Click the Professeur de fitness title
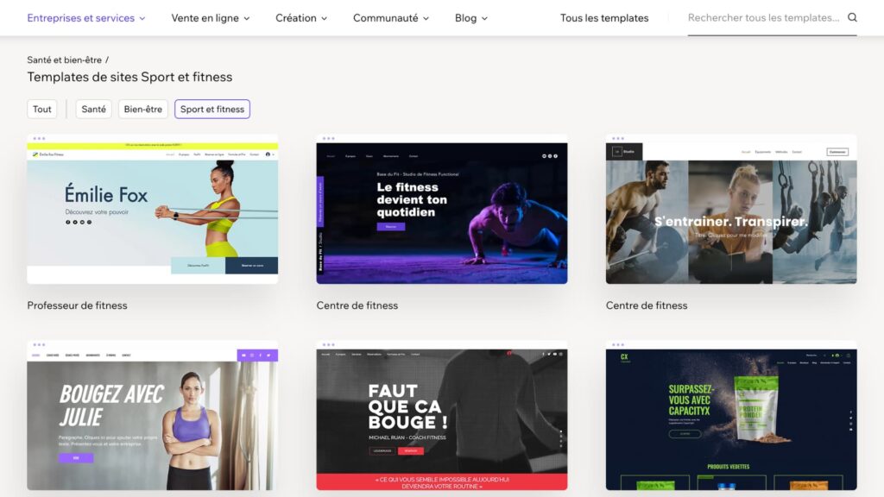 pos(77,305)
